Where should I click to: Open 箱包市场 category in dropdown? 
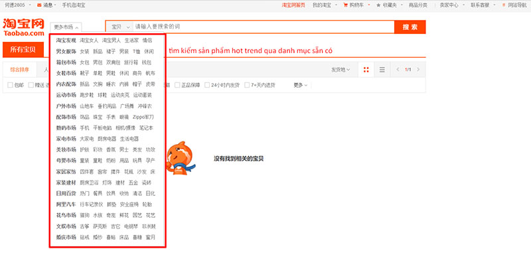(x=66, y=62)
